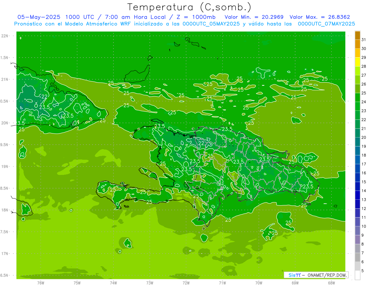This screenshot has height=287, width=372.
Task: Click the '1.5N' latitude axis label
Action: (5, 58)
